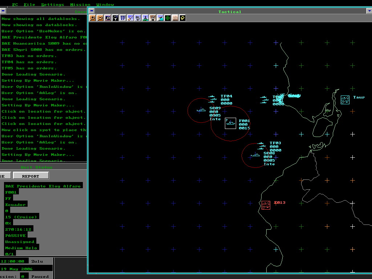
Task: Open the PREF preferences tool
Action: (x=123, y=18)
